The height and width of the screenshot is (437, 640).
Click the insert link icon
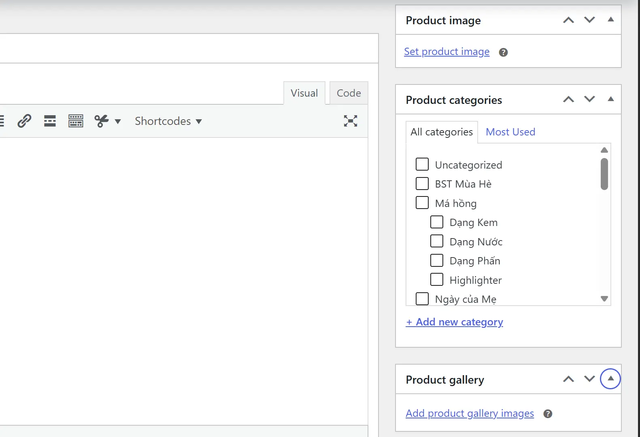24,121
